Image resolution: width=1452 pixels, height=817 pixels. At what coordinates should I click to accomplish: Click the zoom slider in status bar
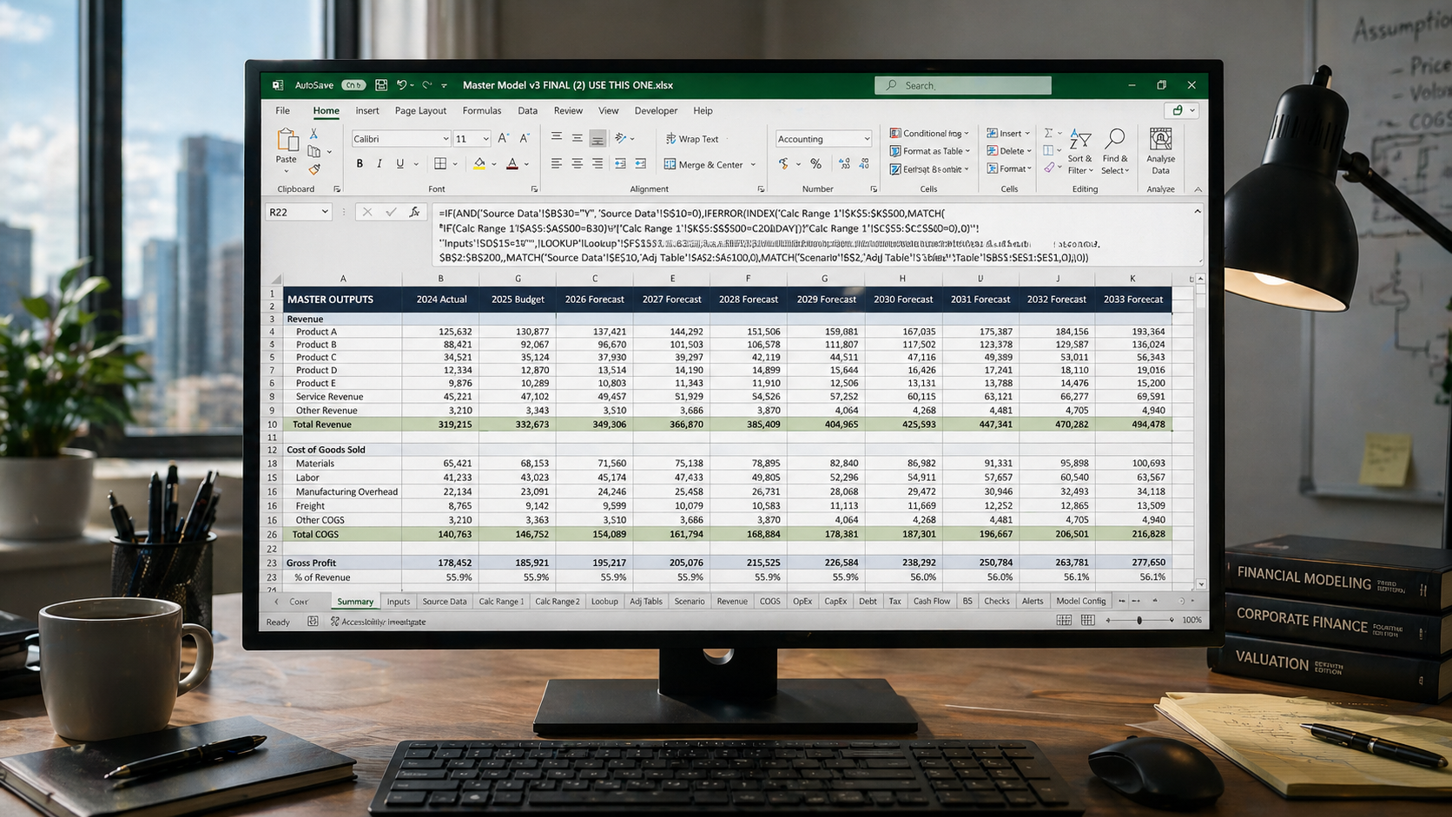coord(1139,621)
